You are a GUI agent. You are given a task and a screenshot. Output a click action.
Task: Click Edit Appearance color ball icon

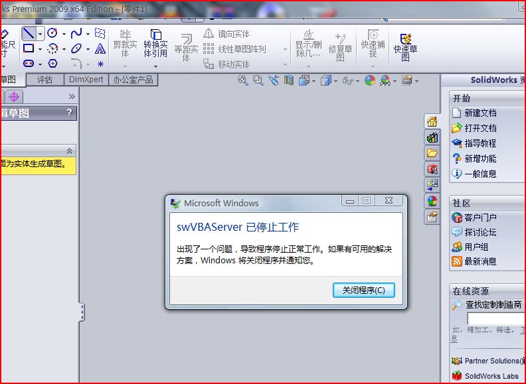370,80
